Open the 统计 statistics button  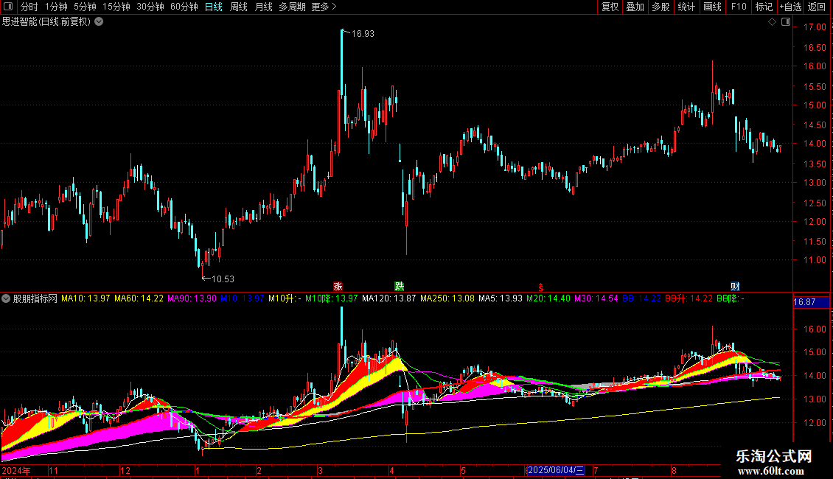686,7
